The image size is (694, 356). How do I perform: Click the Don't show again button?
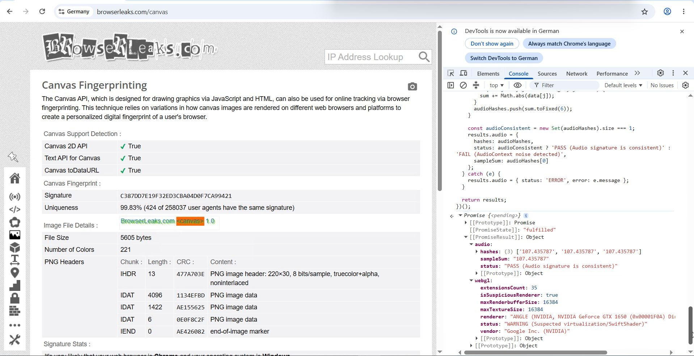[x=492, y=44]
